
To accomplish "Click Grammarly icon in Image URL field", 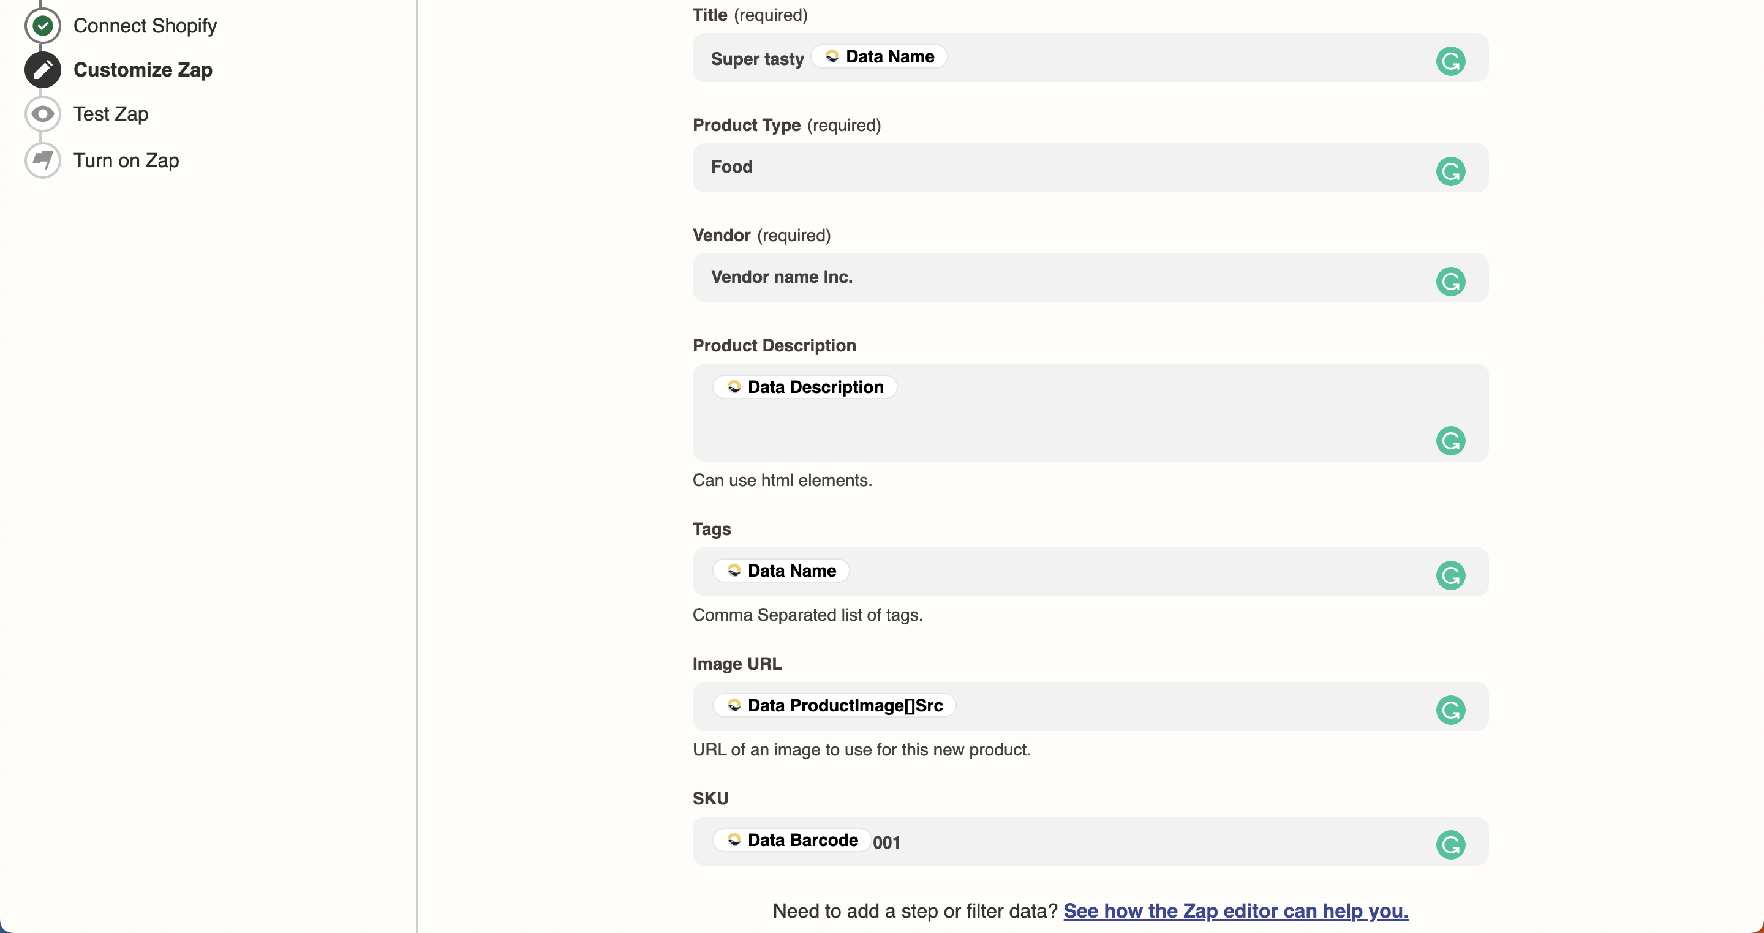I will [x=1450, y=710].
